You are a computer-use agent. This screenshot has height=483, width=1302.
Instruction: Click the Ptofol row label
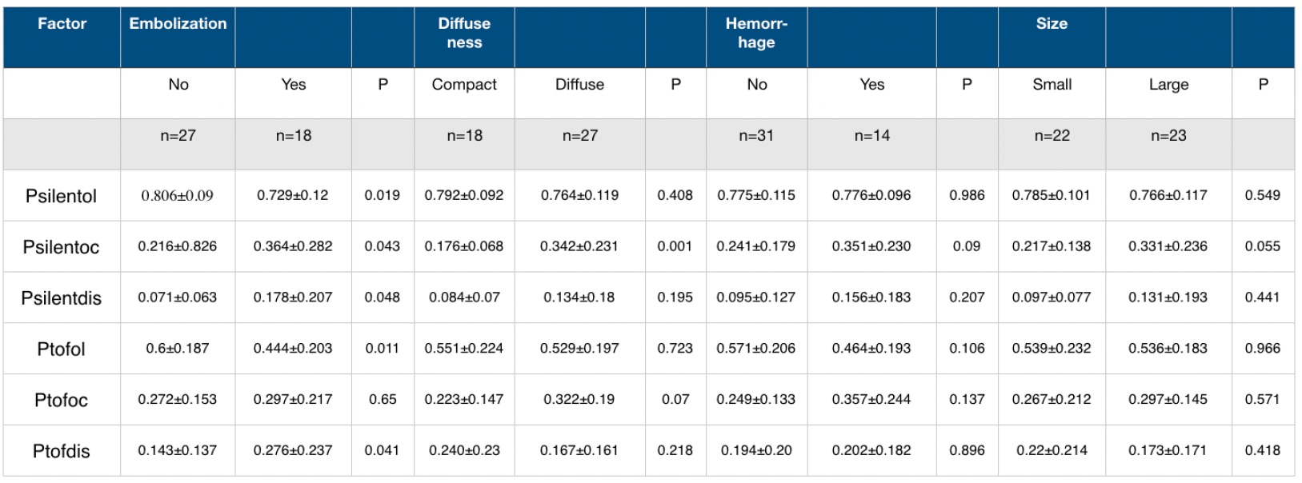[x=62, y=349]
